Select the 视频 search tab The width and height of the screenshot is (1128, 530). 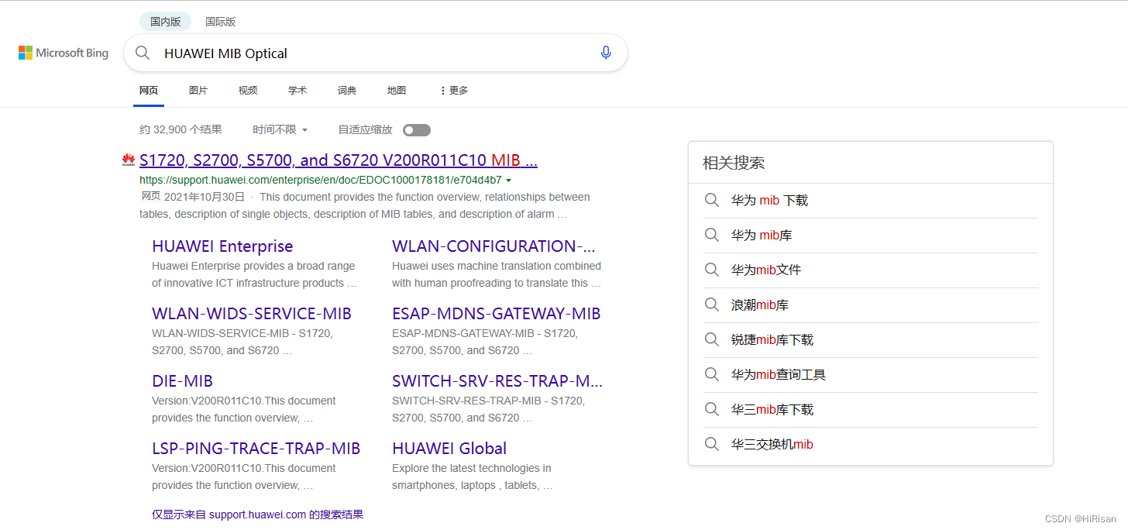click(x=248, y=91)
